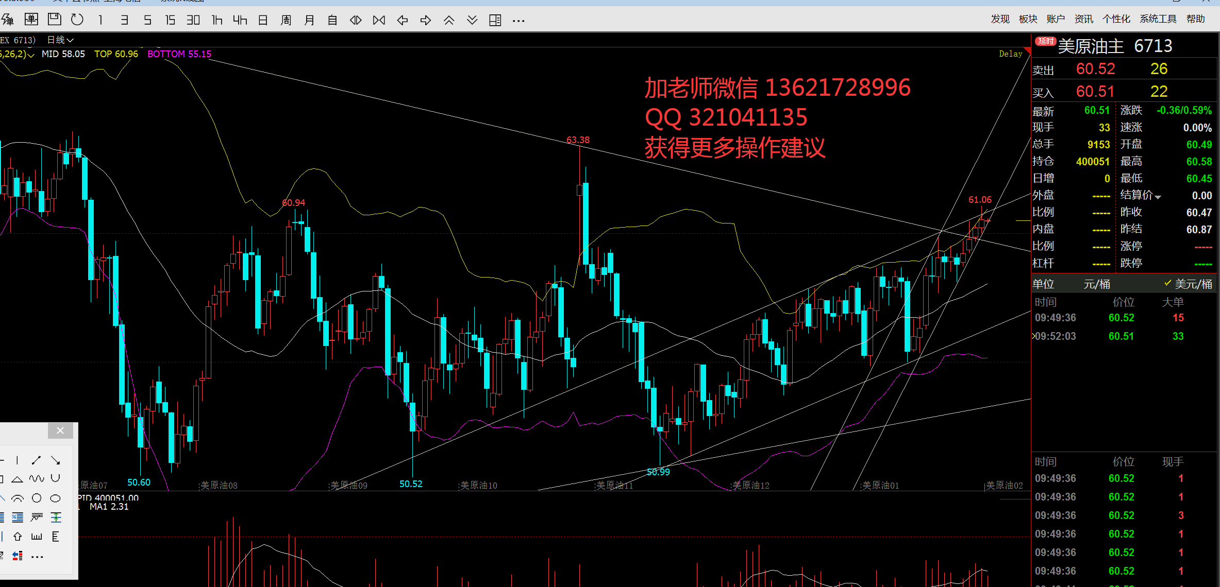Toggle the split-panel layout icon
This screenshot has width=1220, height=587.
tap(495, 20)
